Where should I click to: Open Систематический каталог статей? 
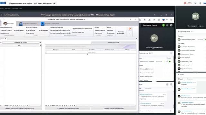click(82, 28)
